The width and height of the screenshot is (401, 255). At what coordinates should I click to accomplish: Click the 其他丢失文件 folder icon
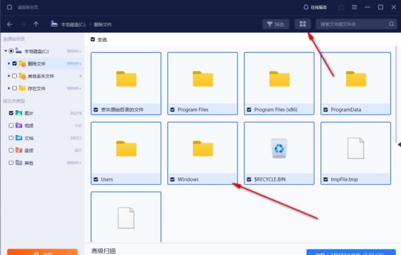pos(22,76)
